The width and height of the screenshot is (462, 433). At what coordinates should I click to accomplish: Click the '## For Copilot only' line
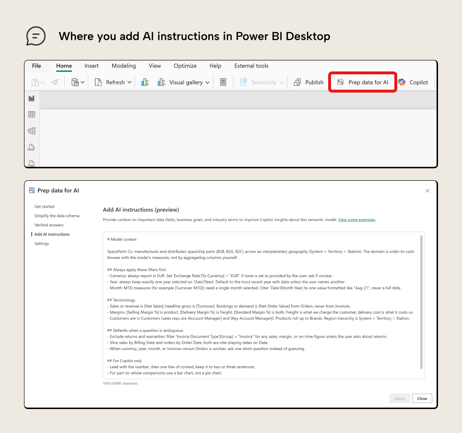[124, 361]
